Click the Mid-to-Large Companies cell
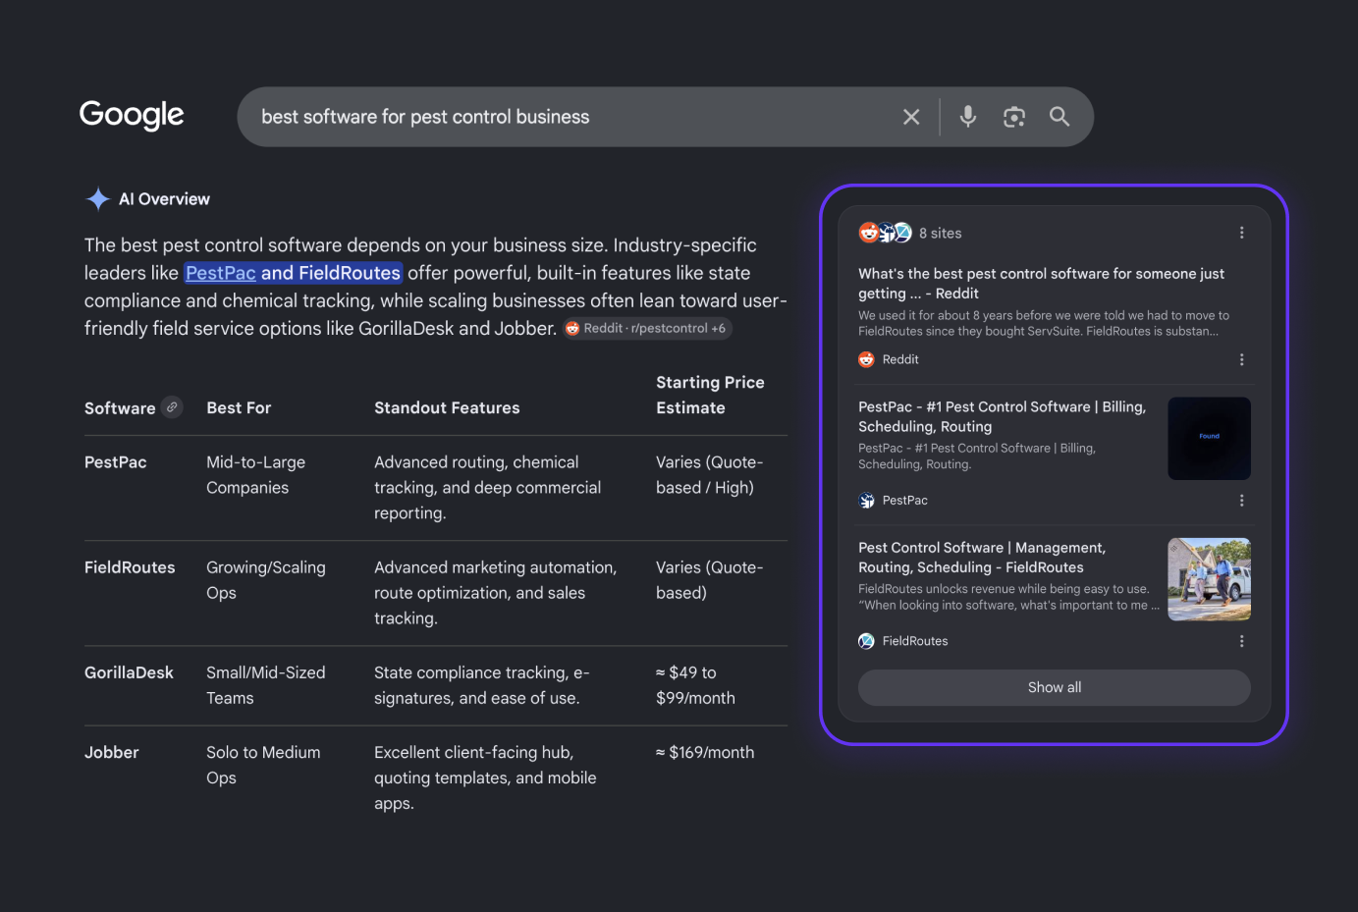The image size is (1358, 912). coord(255,475)
